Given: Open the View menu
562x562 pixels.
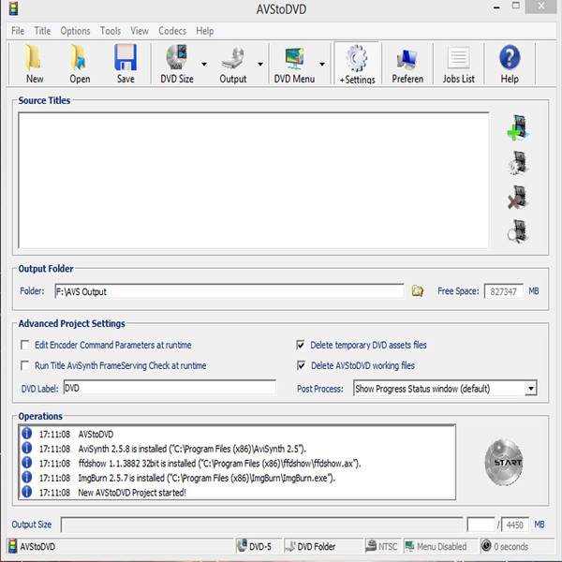Looking at the screenshot, I should pos(140,31).
